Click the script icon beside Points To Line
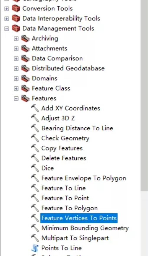148x256 pixels. 35,248
